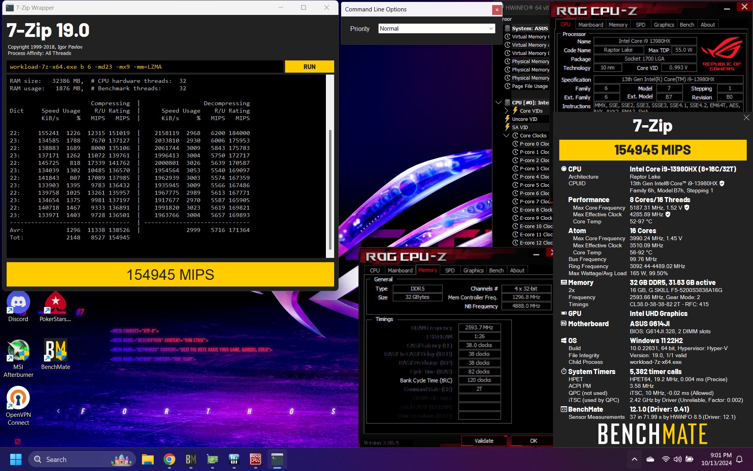Select SPD tab in top ROG CPU-Z
Viewport: 753px width, 471px height.
(640, 25)
